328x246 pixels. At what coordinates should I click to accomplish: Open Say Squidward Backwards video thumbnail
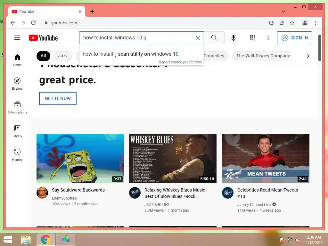80,159
